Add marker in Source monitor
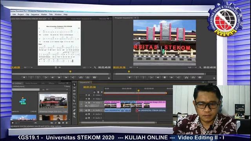Screen dimensions: 251x141 tap(24, 78)
